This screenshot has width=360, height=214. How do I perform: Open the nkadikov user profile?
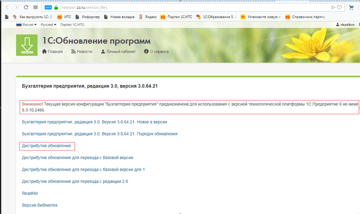click(345, 25)
